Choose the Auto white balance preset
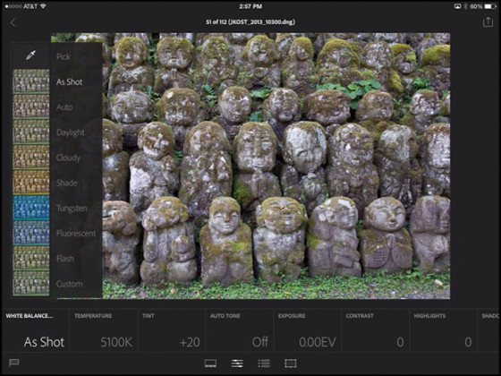The height and width of the screenshot is (376, 501). pos(64,107)
